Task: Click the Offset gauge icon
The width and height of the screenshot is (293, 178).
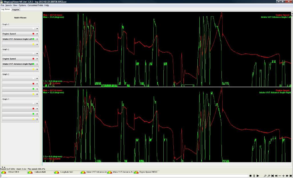Action: pyautogui.click(x=3, y=172)
